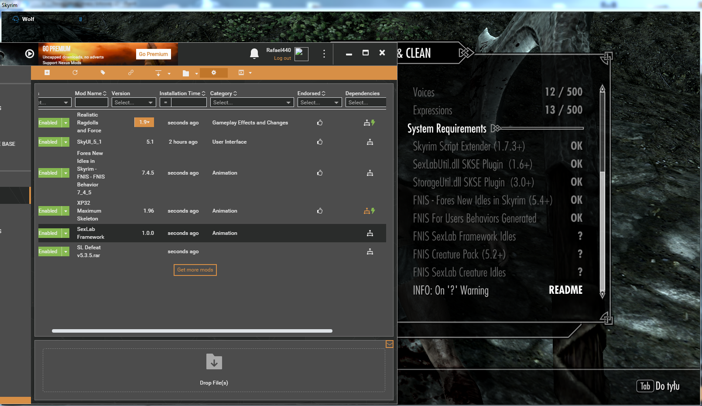Click the video tutorial icon in the toolbar
The height and width of the screenshot is (406, 702).
tap(241, 73)
